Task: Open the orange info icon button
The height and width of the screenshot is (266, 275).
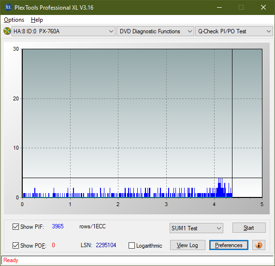Action: 259,245
